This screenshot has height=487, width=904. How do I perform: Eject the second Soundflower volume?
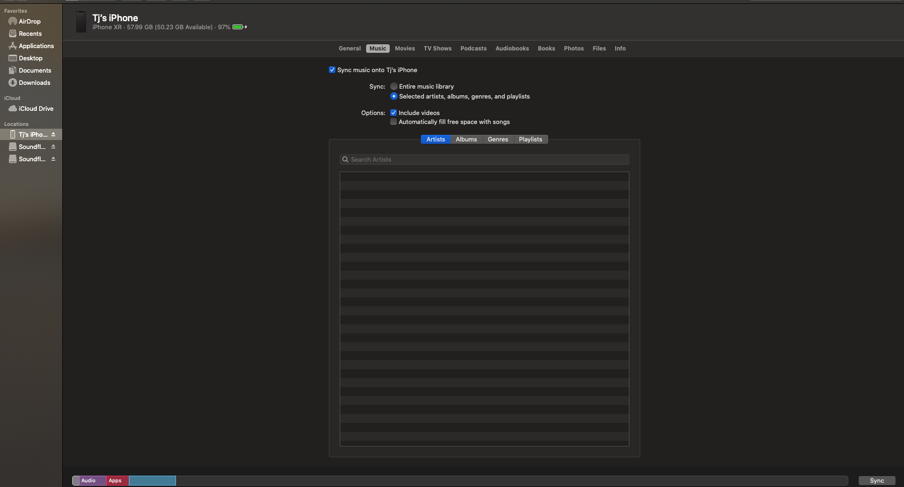pos(53,159)
